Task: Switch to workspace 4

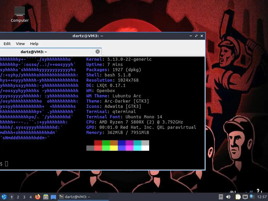Action: (x=31, y=197)
